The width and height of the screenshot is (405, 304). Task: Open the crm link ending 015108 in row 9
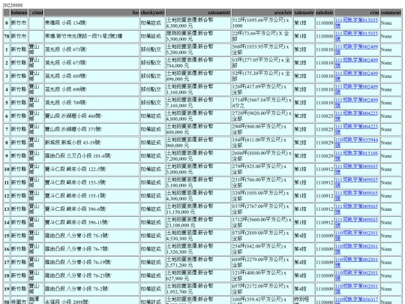pyautogui.click(x=356, y=156)
